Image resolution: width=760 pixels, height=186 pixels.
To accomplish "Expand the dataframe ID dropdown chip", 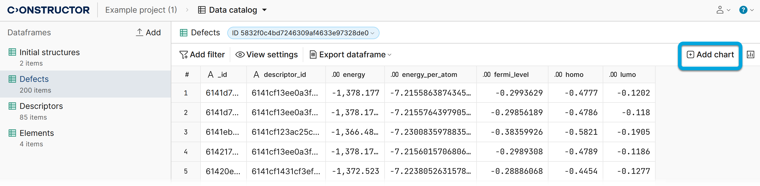I will (303, 33).
